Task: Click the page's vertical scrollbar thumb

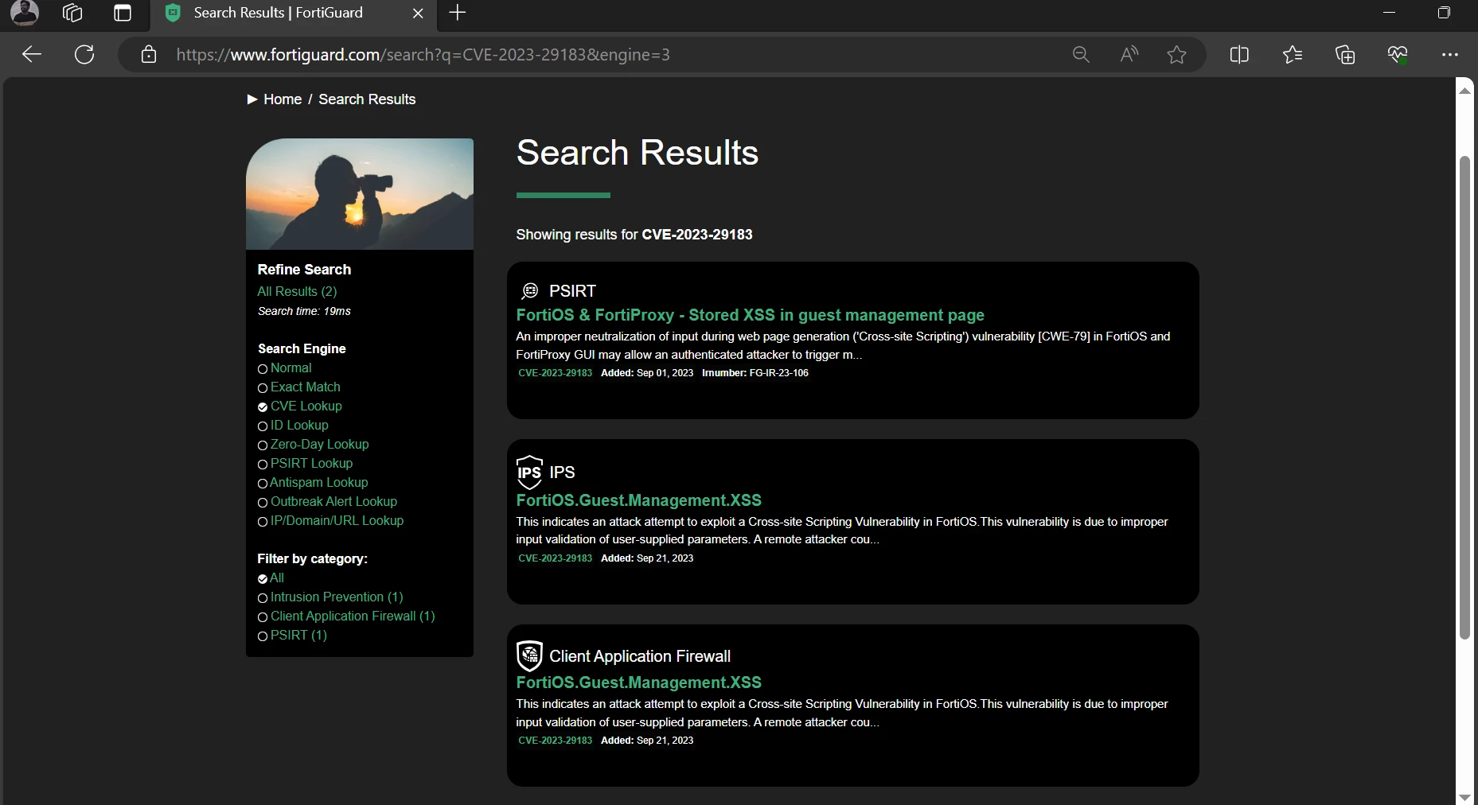Action: (1464, 398)
